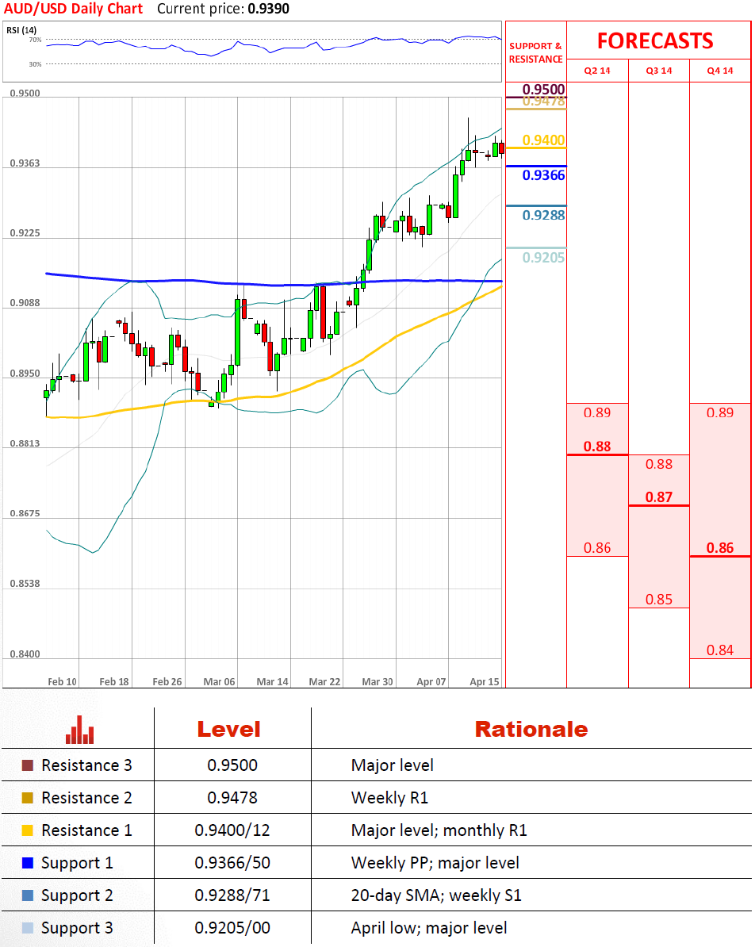
Task: Click the 20-day SMA; weekly S1 rationale
Action: (x=436, y=895)
